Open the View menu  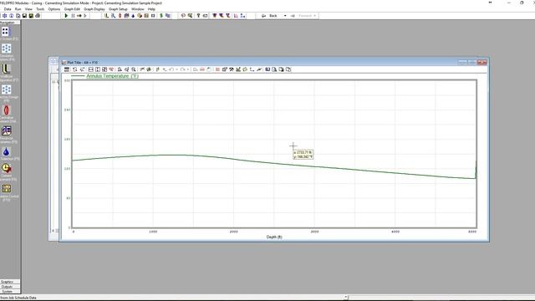pyautogui.click(x=28, y=9)
